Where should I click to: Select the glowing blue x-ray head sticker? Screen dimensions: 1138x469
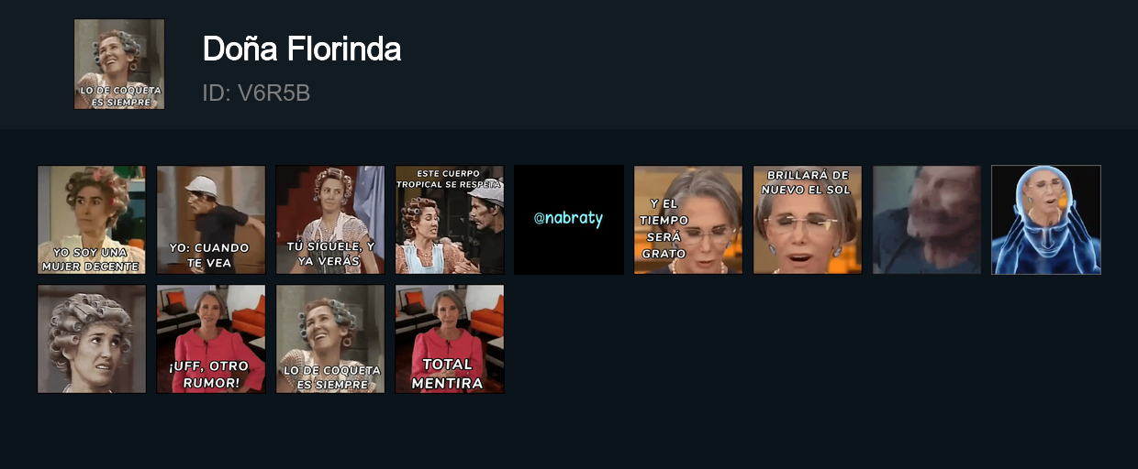1046,220
